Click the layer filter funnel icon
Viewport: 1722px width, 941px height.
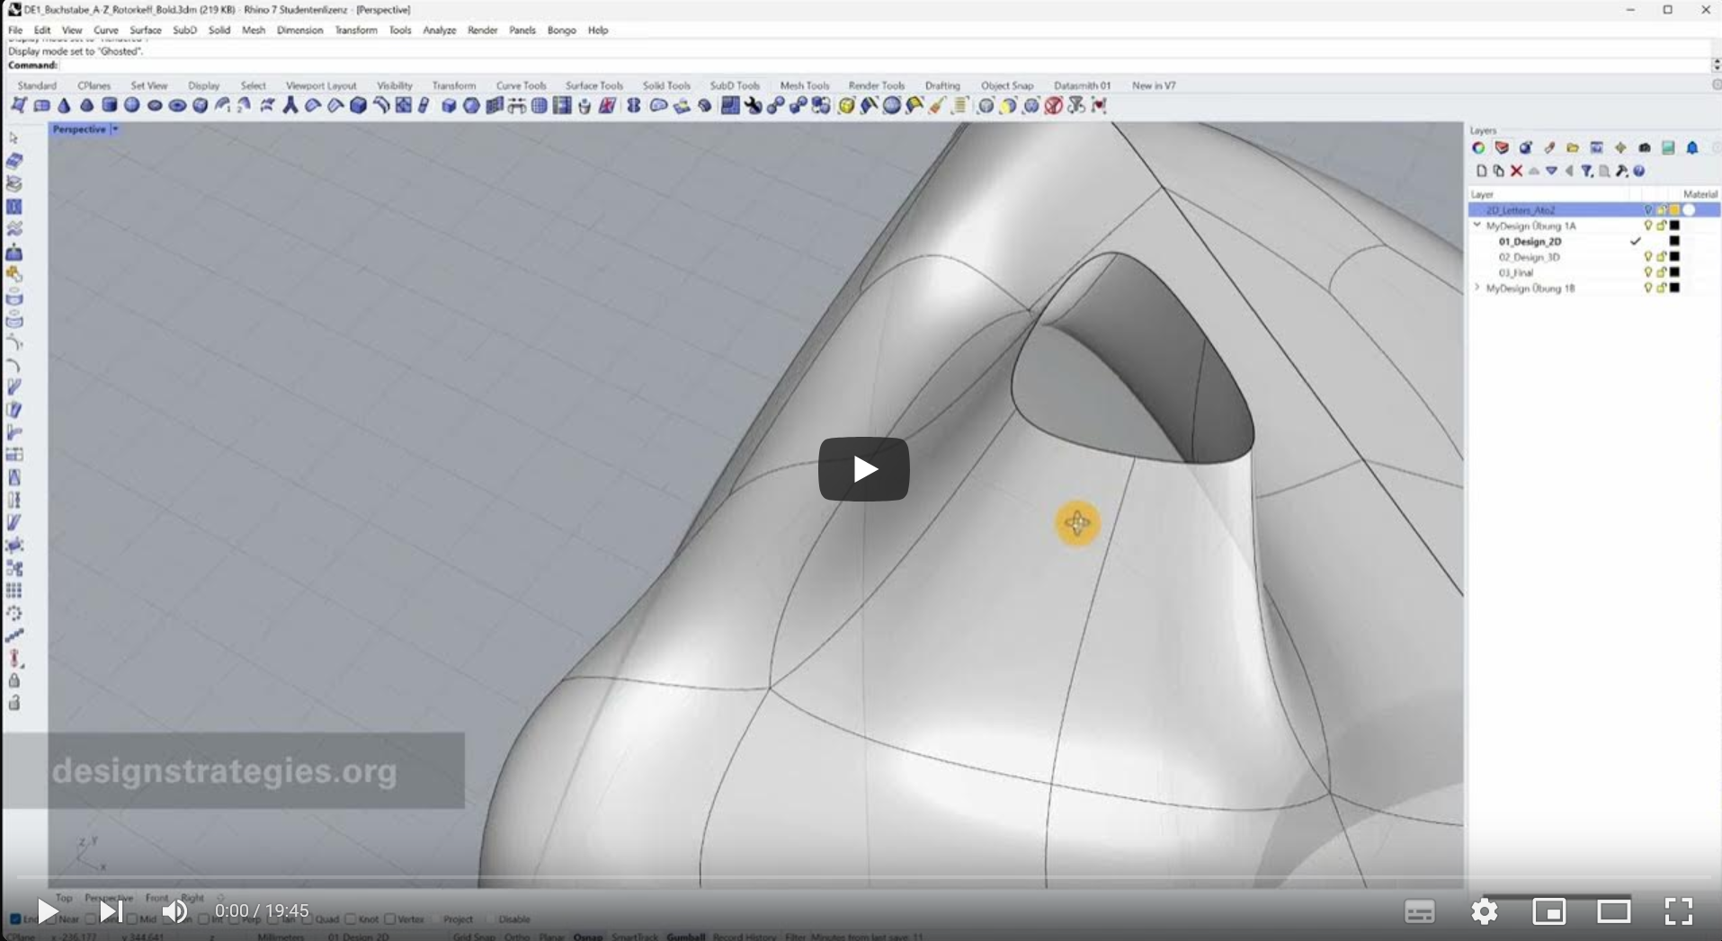pyautogui.click(x=1587, y=171)
